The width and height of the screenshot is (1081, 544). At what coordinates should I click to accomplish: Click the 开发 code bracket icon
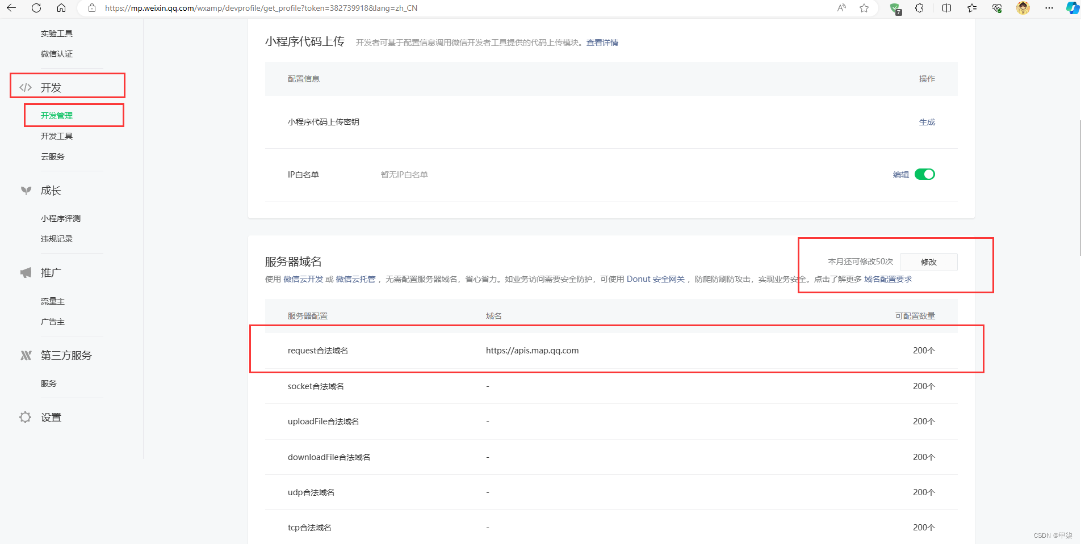point(26,87)
